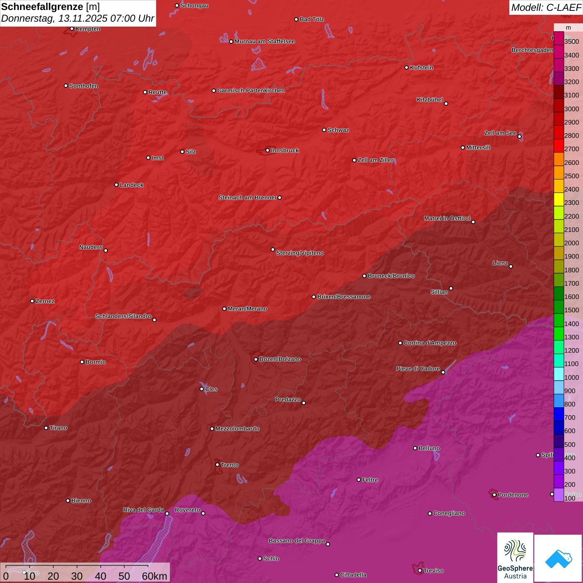Image resolution: width=583 pixels, height=583 pixels.
Task: Click the Zernez label
Action: coord(45,301)
